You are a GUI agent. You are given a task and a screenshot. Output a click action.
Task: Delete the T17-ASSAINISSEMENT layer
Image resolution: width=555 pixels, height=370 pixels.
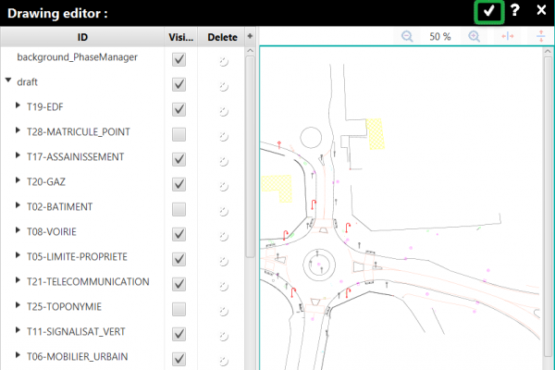[x=223, y=162]
